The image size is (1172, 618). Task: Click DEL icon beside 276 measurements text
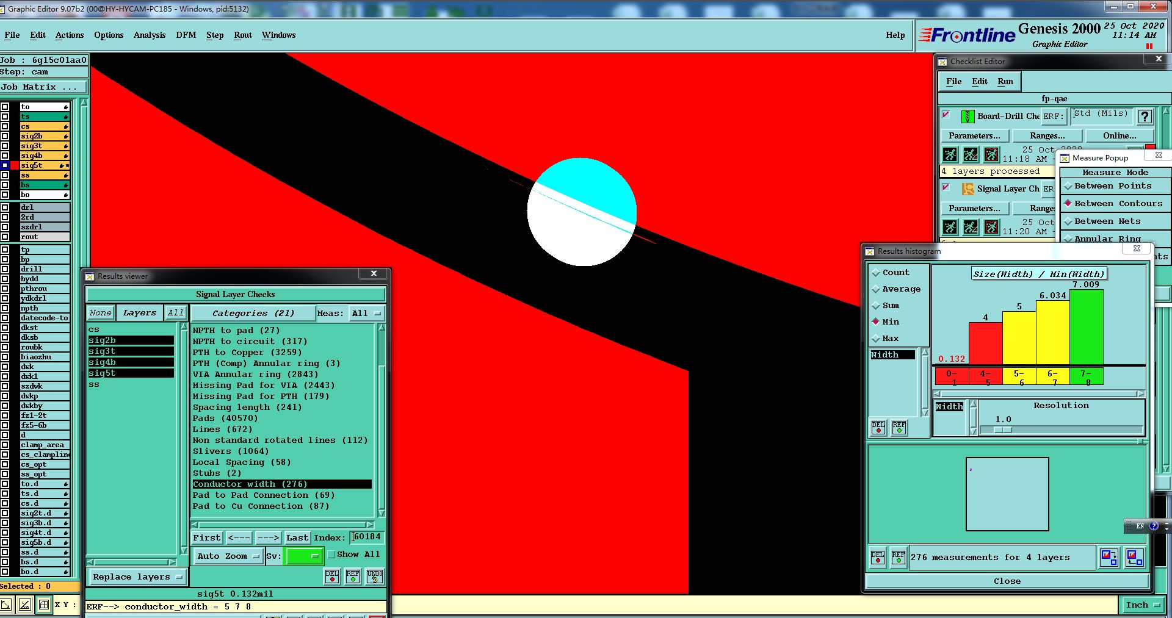pos(878,558)
